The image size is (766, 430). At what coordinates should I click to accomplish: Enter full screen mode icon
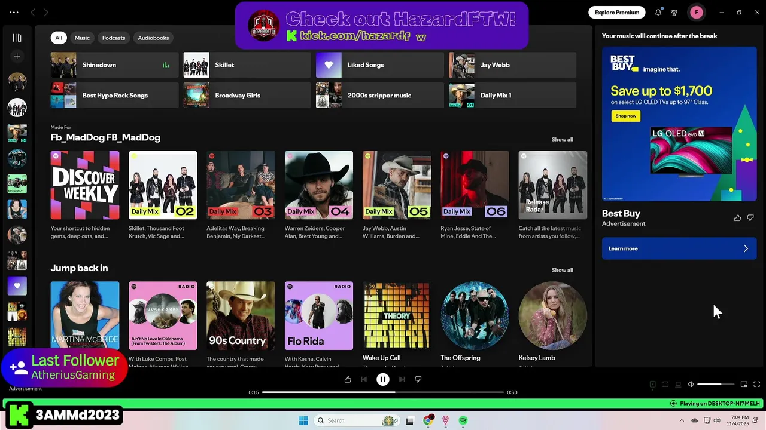click(756, 385)
